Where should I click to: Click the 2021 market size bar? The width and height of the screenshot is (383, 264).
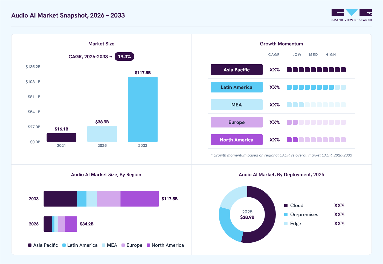(x=61, y=138)
